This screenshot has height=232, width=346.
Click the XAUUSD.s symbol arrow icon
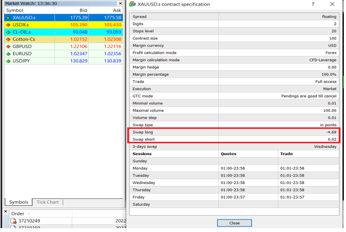(8, 17)
